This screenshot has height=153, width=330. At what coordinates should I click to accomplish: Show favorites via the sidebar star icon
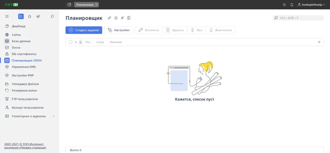[30, 16]
